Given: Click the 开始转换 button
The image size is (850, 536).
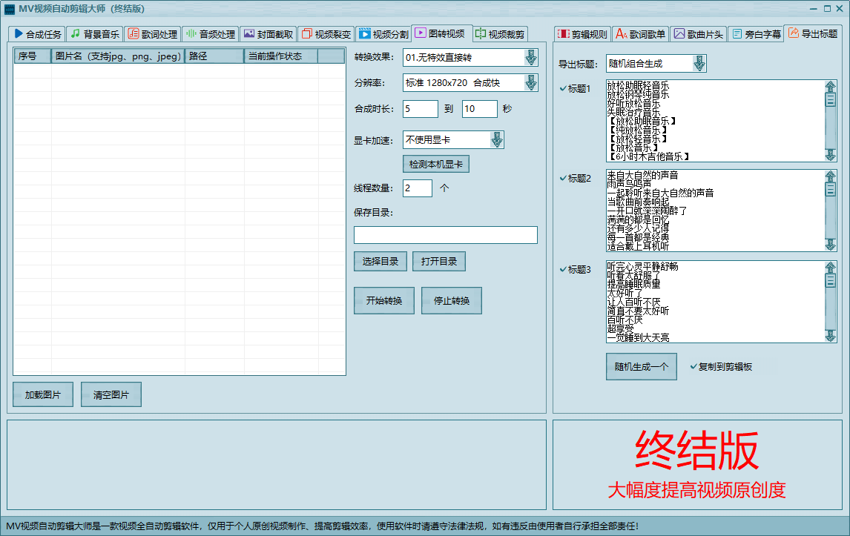Looking at the screenshot, I should point(384,301).
